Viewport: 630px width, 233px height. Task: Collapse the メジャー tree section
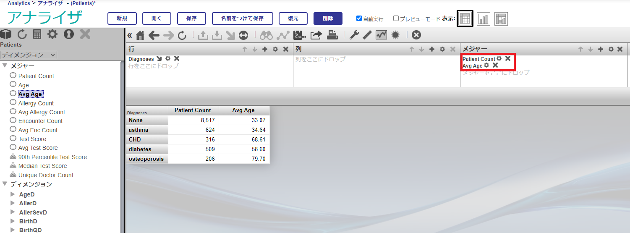(5, 66)
